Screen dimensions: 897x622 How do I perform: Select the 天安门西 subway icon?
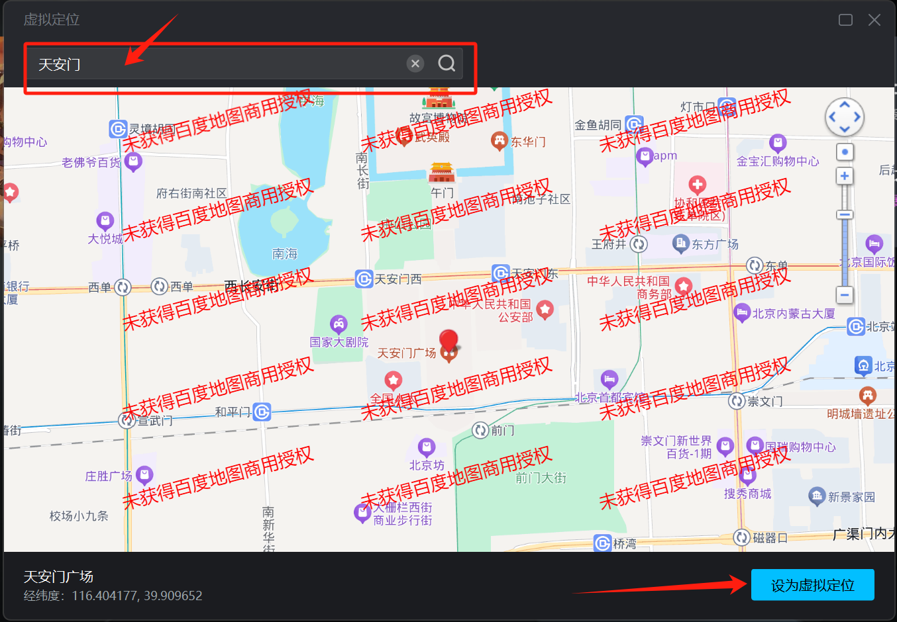364,279
